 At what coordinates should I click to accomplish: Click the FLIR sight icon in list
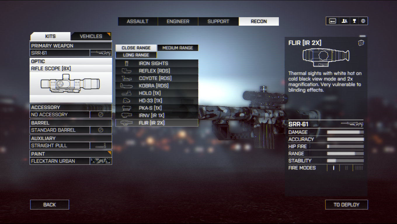point(127,123)
